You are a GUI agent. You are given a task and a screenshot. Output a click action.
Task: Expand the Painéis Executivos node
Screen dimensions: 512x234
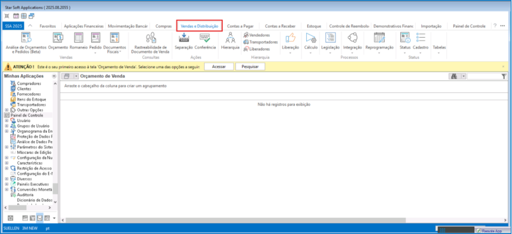[x=7, y=184]
